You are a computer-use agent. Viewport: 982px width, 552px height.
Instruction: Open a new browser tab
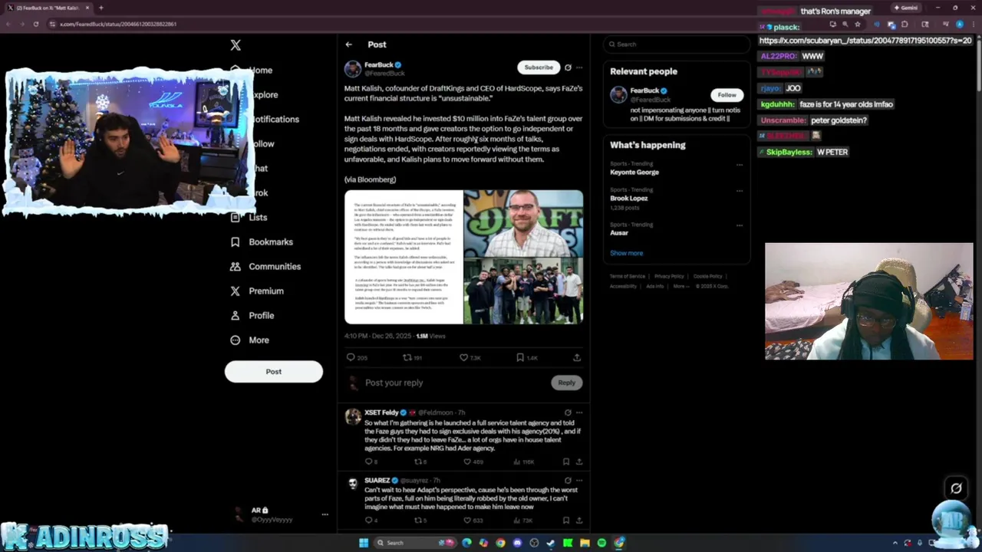pos(101,8)
